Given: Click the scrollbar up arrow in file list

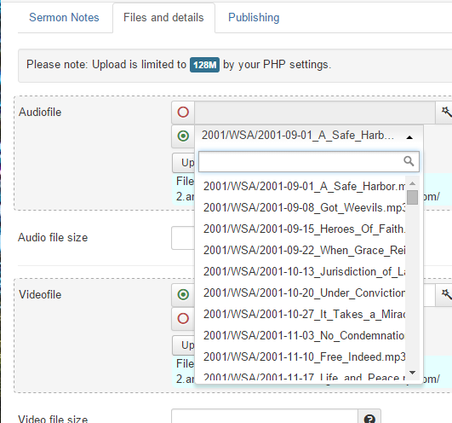Looking at the screenshot, I should pos(413,183).
